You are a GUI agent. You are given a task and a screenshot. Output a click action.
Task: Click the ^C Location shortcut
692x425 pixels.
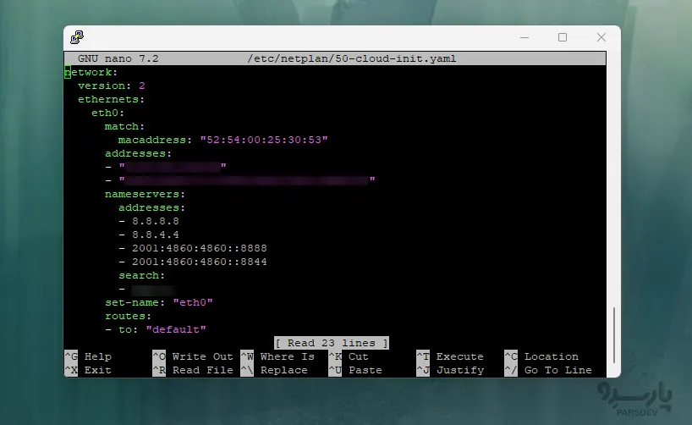click(541, 356)
